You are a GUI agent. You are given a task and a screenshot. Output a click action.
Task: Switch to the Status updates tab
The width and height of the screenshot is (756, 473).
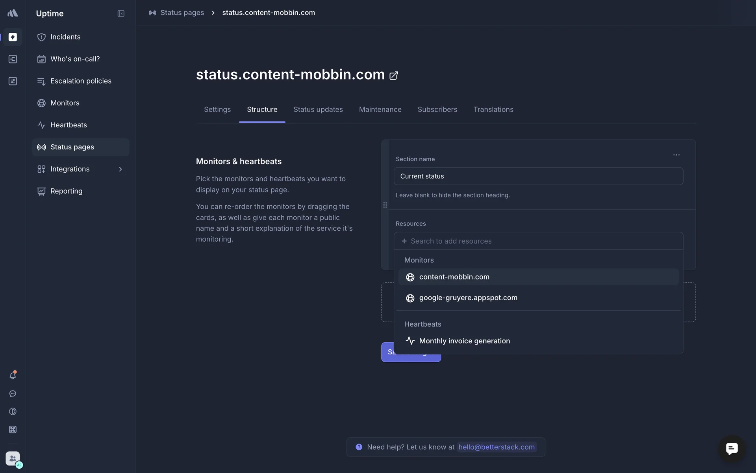pos(318,110)
